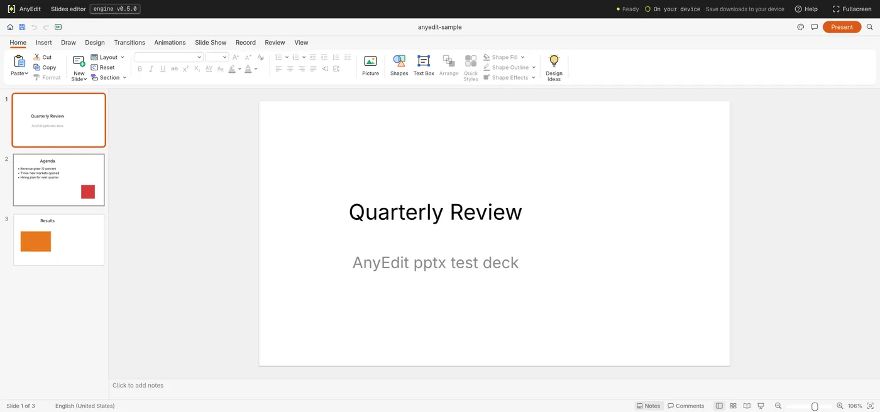Toggle subscript

pos(197,68)
